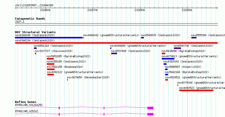
Task: Click red bar under nsv5436896
Action: (163, 53)
